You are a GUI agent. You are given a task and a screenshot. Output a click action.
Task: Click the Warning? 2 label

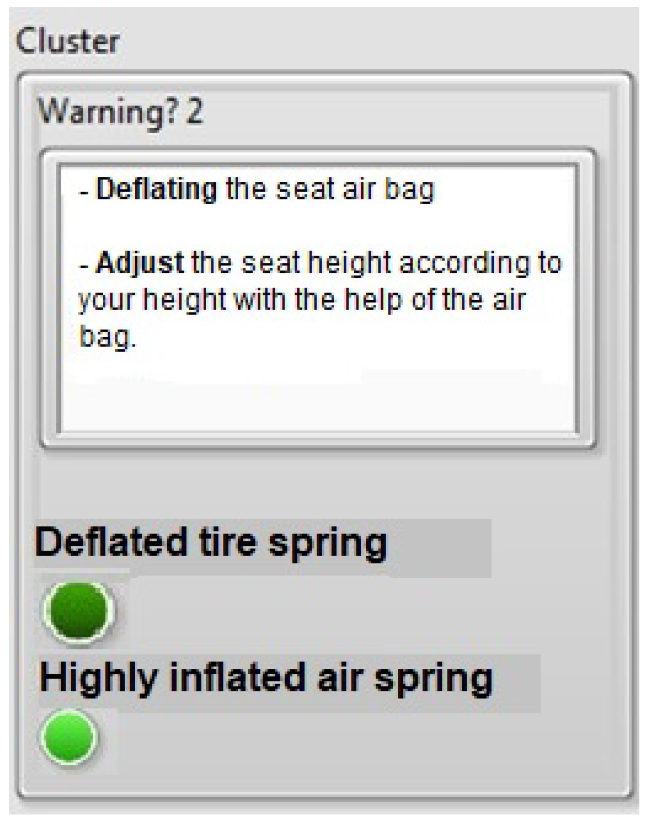click(121, 112)
